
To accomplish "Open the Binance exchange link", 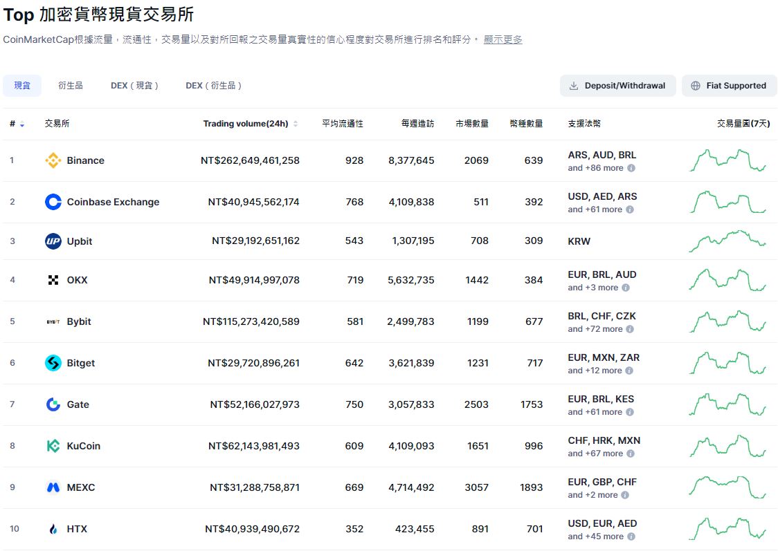I will coord(85,160).
